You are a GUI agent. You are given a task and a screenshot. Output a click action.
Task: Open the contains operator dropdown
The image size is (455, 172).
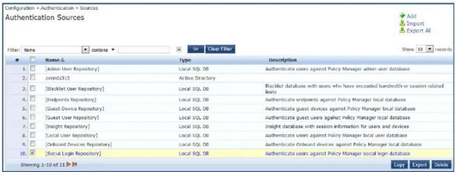click(103, 49)
